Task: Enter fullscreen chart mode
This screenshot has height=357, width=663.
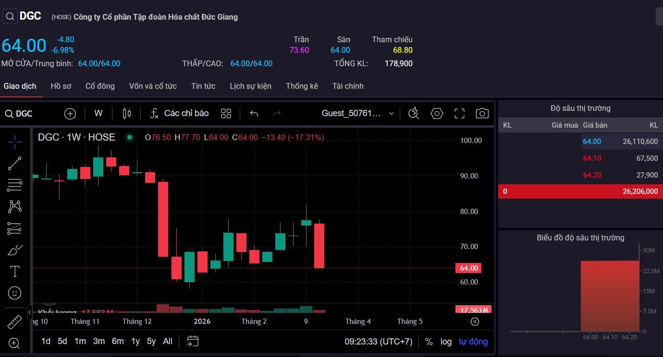Action: 459,114
